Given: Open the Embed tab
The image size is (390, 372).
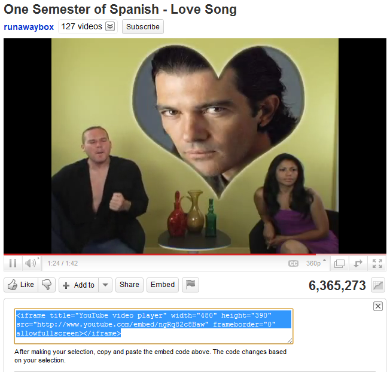Looking at the screenshot, I should coord(163,285).
